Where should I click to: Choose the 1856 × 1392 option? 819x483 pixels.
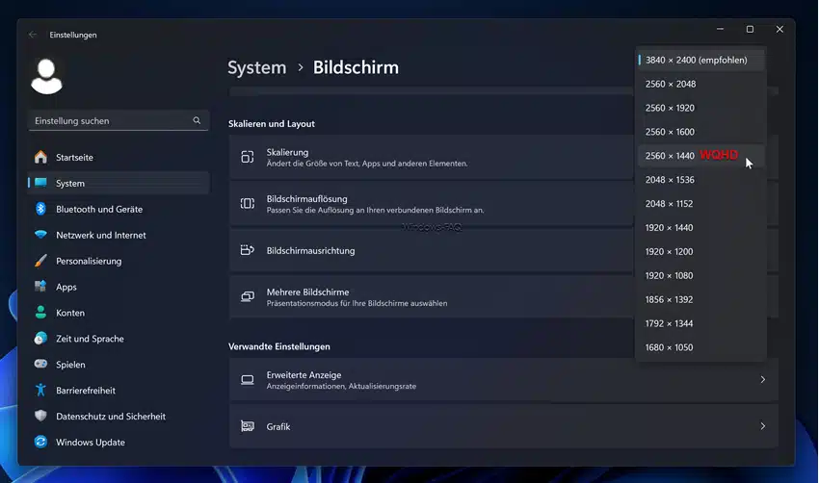pos(700,300)
